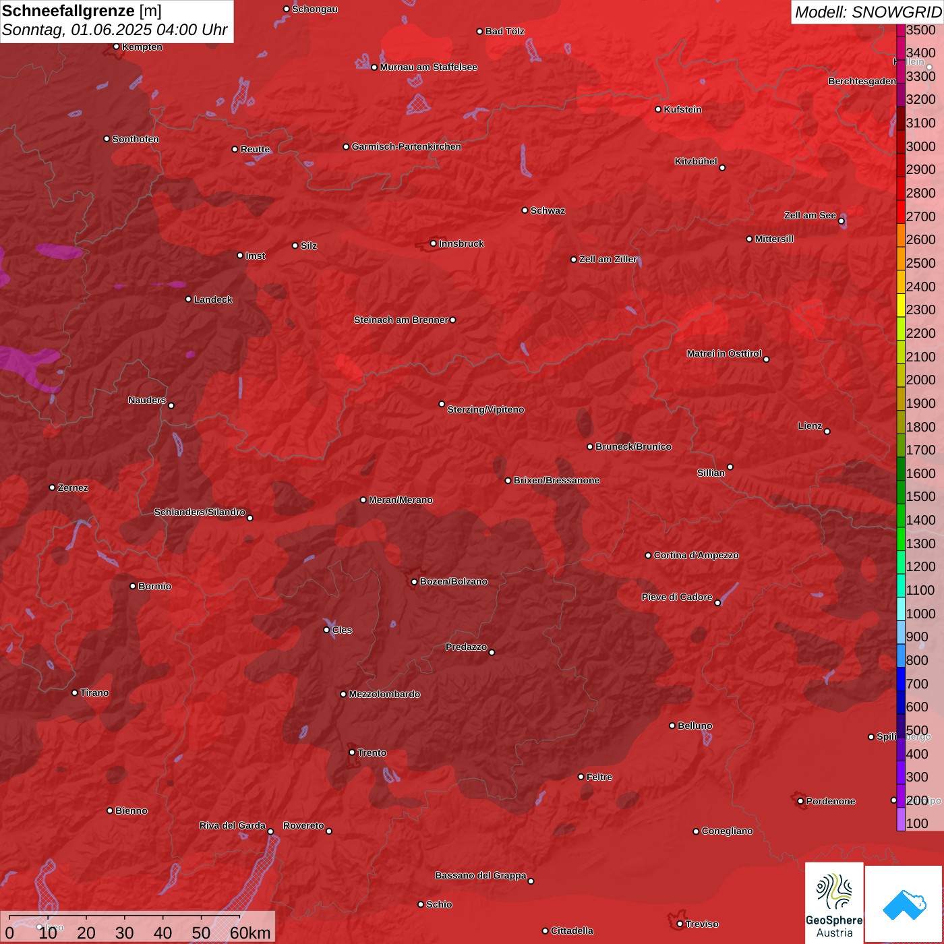The image size is (944, 944).
Task: Click the Conegliano label
Action: (728, 831)
